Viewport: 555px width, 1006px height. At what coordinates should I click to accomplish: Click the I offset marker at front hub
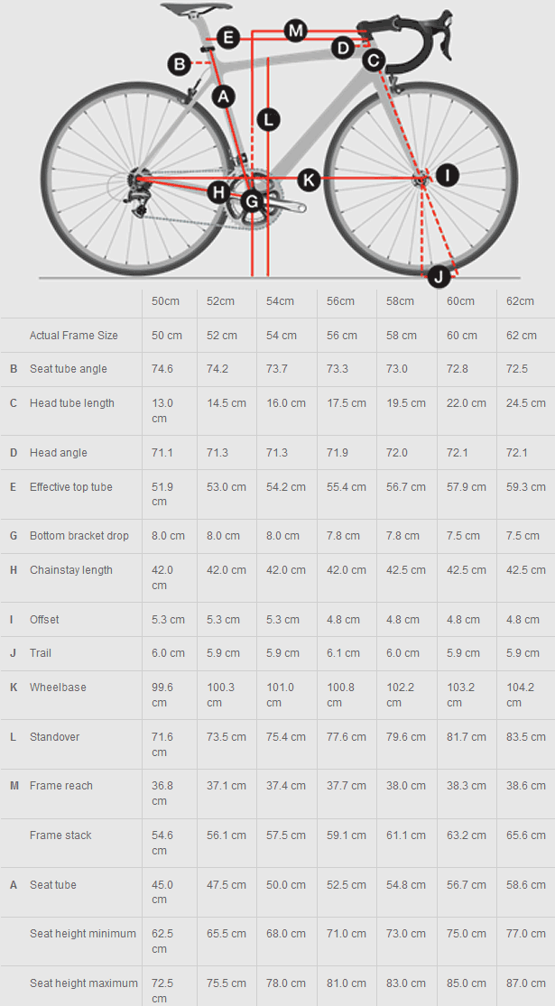[447, 175]
